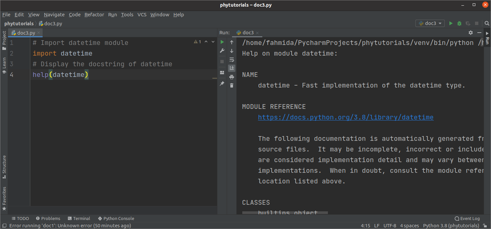Open the Edit menu
This screenshot has width=491, height=229.
pos(19,15)
